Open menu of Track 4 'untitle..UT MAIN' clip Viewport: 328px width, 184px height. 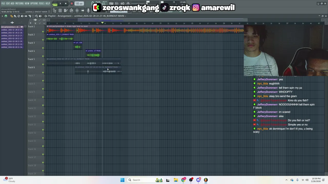click(87, 51)
